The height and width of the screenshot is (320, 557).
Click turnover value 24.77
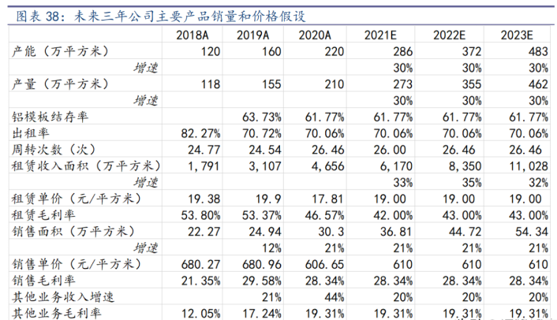click(x=204, y=149)
